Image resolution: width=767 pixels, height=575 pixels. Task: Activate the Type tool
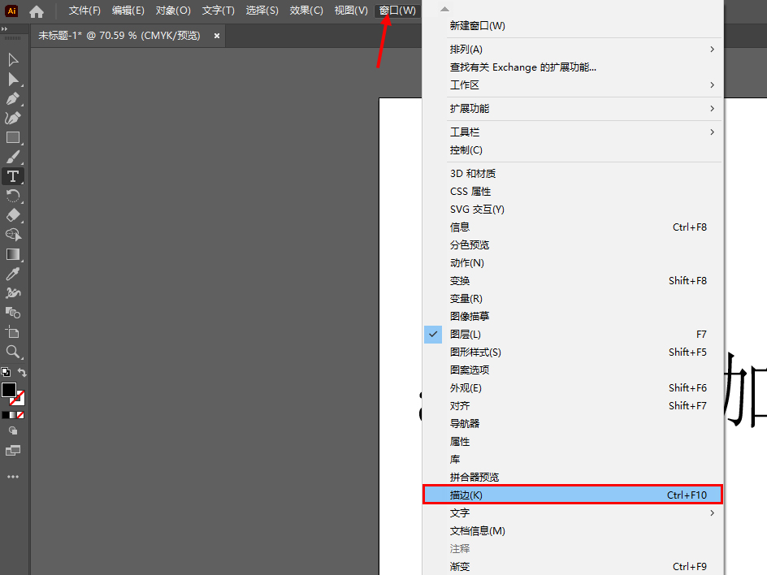click(x=13, y=176)
